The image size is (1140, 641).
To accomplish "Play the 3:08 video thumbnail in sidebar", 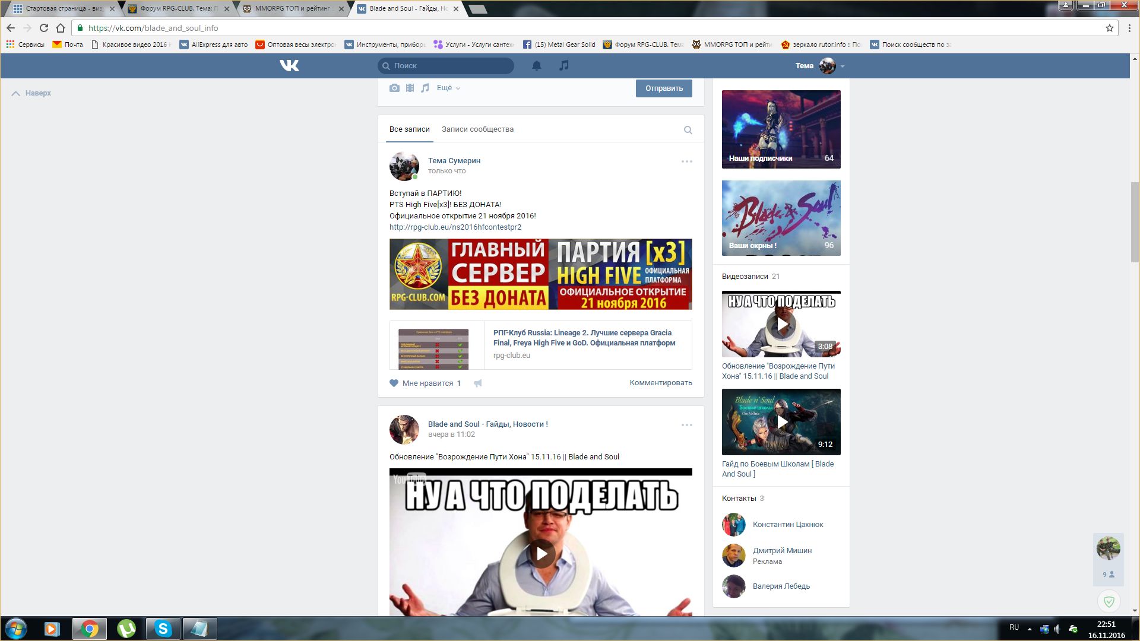I will click(x=781, y=324).
